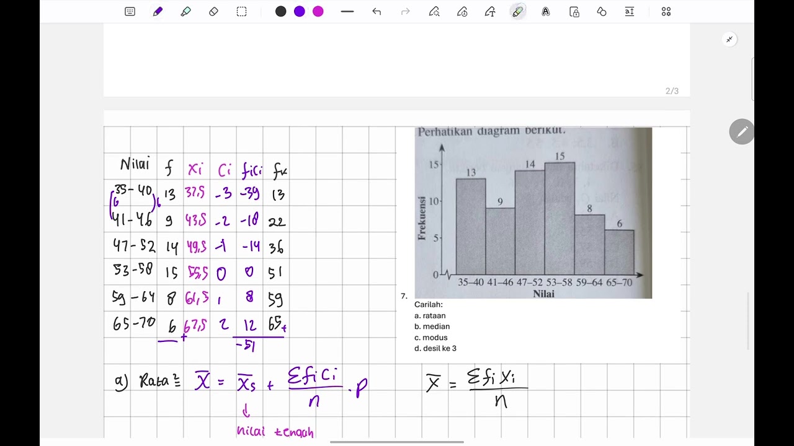Image resolution: width=794 pixels, height=446 pixels.
Task: Select the highlighter tool
Action: pyautogui.click(x=185, y=12)
